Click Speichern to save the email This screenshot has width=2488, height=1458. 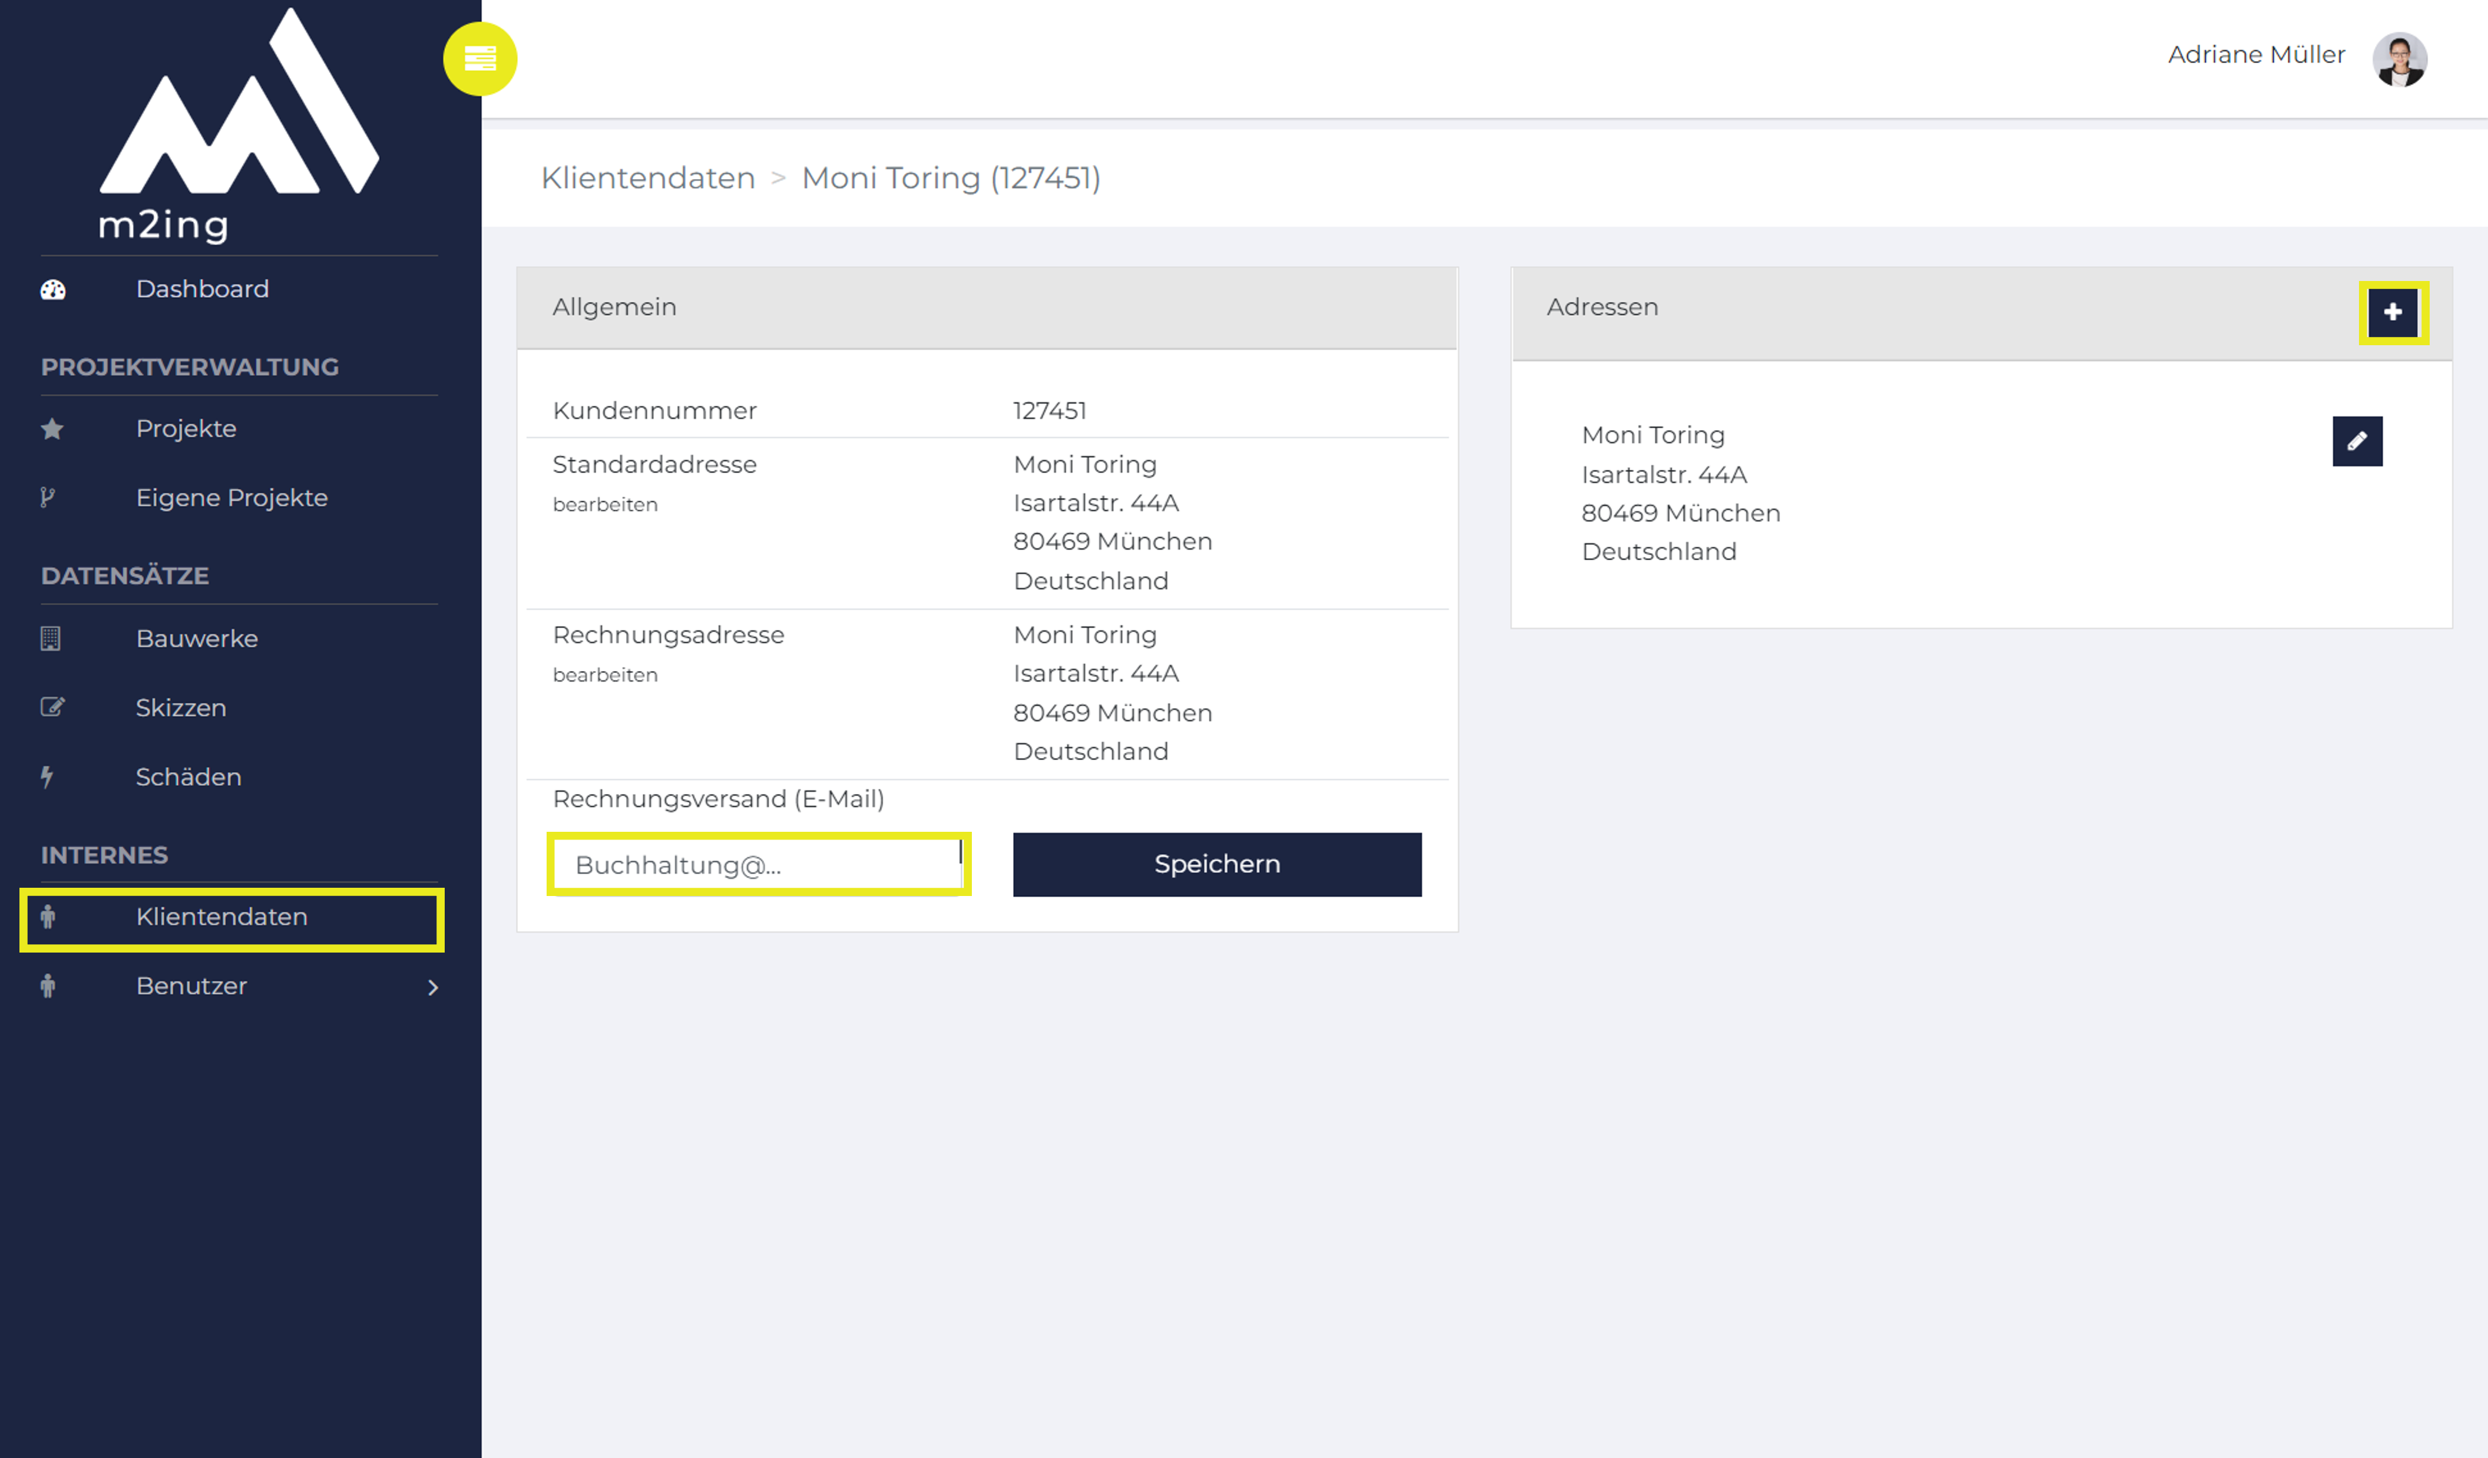click(1216, 865)
